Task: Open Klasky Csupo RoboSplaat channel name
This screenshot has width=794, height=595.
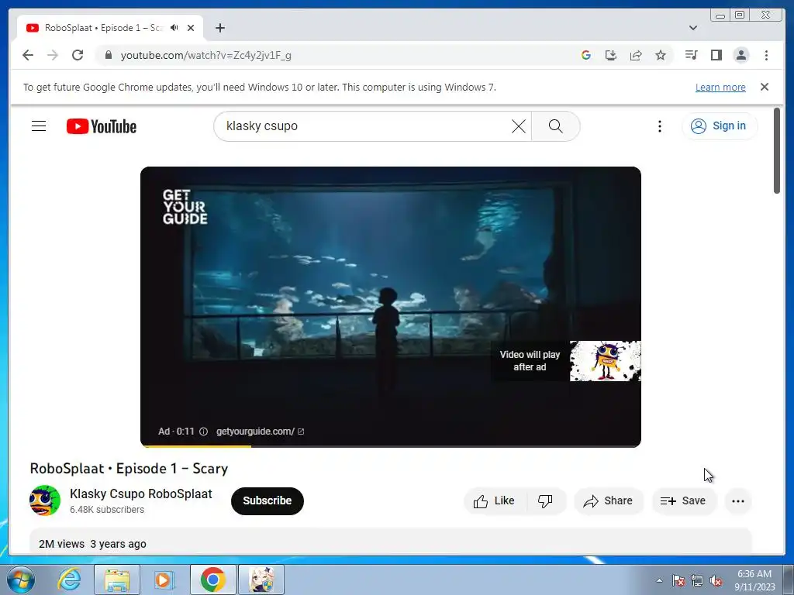Action: pos(141,494)
